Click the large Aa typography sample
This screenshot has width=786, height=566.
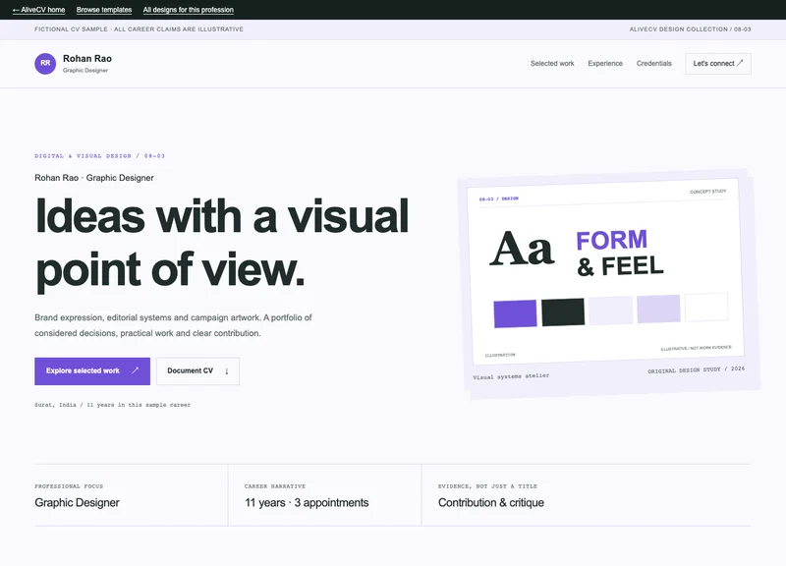click(x=522, y=249)
